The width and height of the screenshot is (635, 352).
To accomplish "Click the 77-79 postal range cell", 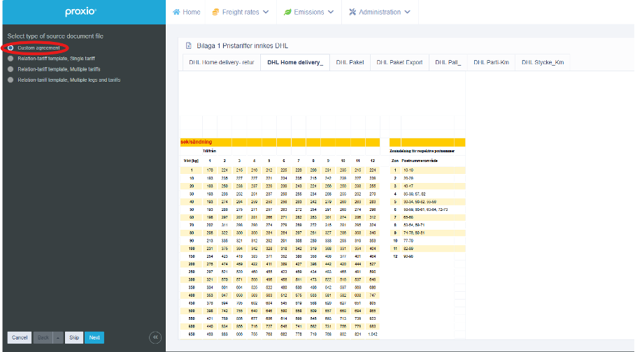I will (x=408, y=241).
